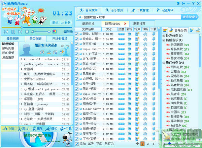Click the 删除 bottom toolbar item
The width and height of the screenshot is (202, 148).
tap(37, 129)
